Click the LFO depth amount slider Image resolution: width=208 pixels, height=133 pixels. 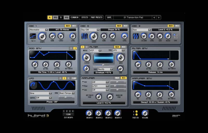point(67,98)
